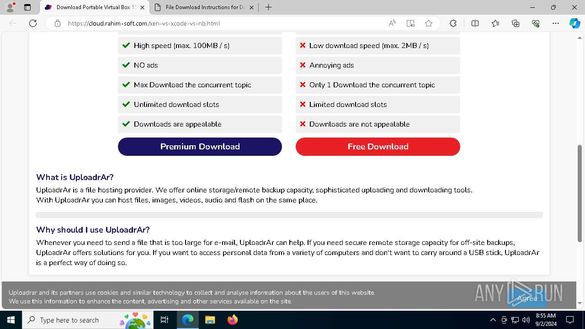Image resolution: width=585 pixels, height=329 pixels.
Task: Refresh the current page
Action: (33, 23)
